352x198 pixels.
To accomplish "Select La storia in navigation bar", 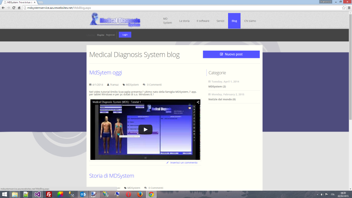I will coord(184,21).
